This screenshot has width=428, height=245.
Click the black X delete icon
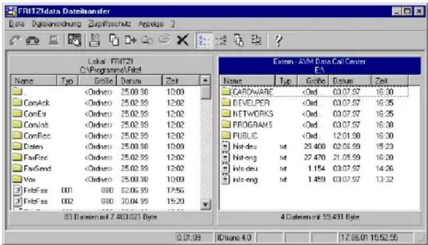pyautogui.click(x=183, y=40)
